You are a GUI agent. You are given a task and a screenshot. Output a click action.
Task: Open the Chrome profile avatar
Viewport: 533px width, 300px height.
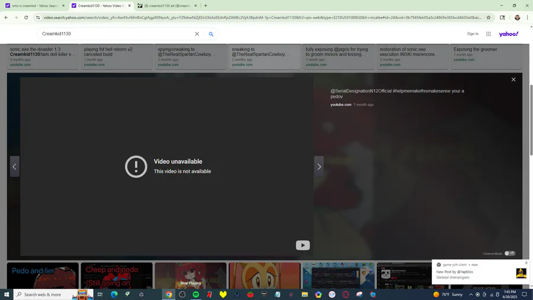tap(517, 17)
